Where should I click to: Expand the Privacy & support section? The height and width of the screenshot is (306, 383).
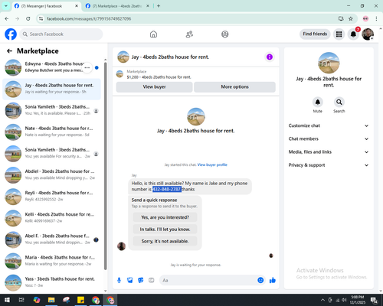click(329, 165)
